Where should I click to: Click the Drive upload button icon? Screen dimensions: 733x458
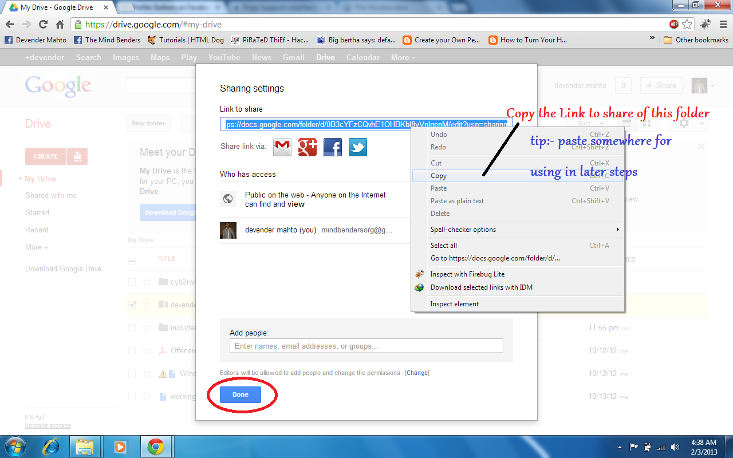[x=77, y=156]
